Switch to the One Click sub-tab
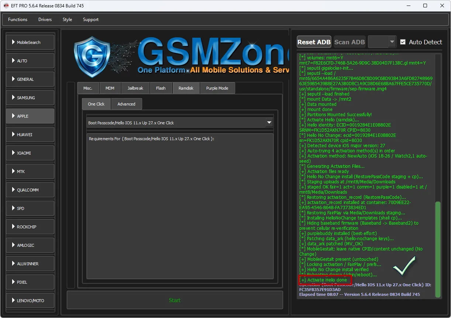This screenshot has height=318, width=451. 96,104
